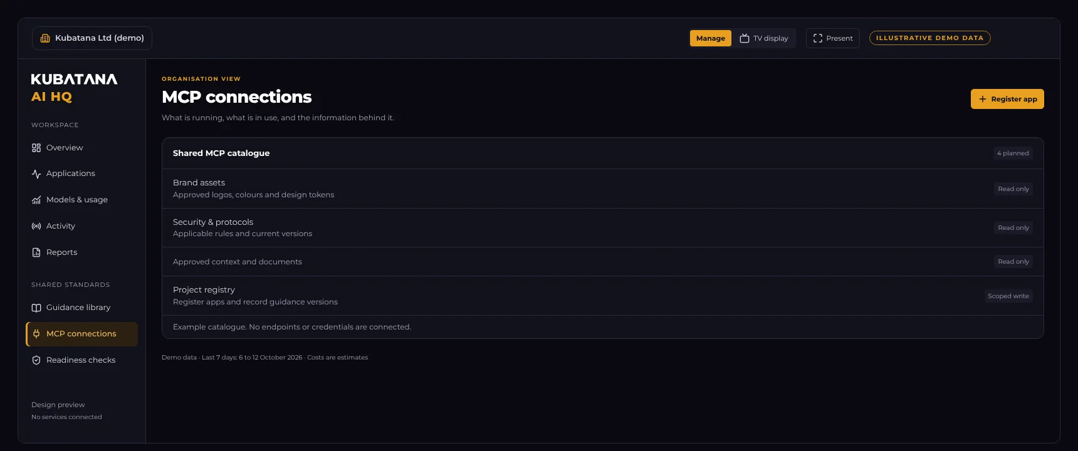
Task: Open Models & usage page
Action: [81, 200]
